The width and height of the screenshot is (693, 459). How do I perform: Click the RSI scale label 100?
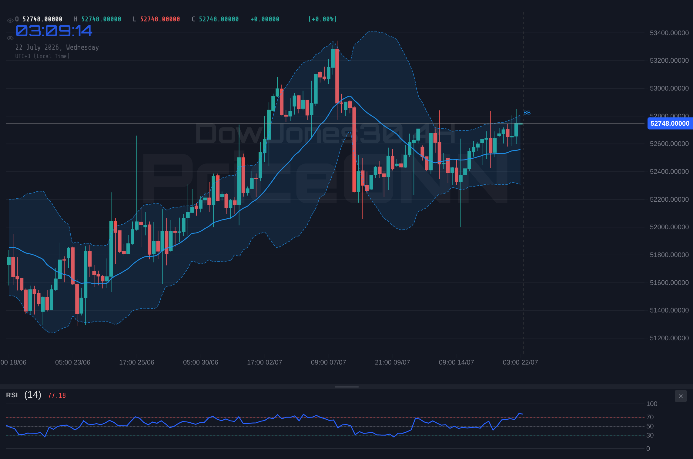coord(652,404)
